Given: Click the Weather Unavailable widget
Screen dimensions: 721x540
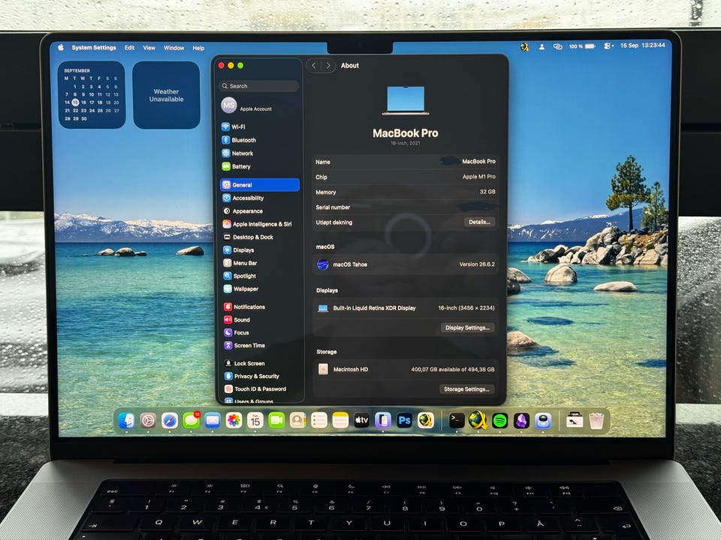Looking at the screenshot, I should click(166, 95).
